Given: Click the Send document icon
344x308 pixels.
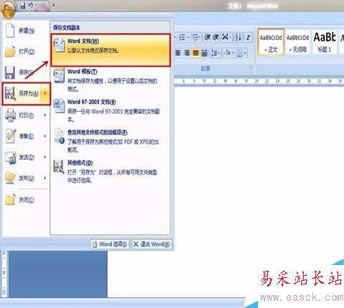Looking at the screenshot, I should 11,158.
